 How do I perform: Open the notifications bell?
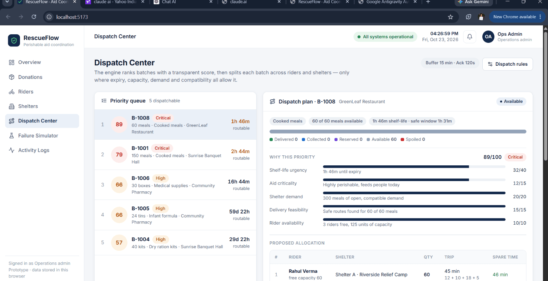point(469,36)
